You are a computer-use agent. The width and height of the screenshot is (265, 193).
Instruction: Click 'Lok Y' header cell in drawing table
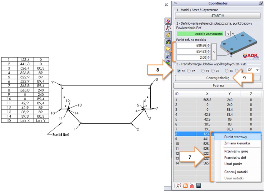click(x=41, y=120)
